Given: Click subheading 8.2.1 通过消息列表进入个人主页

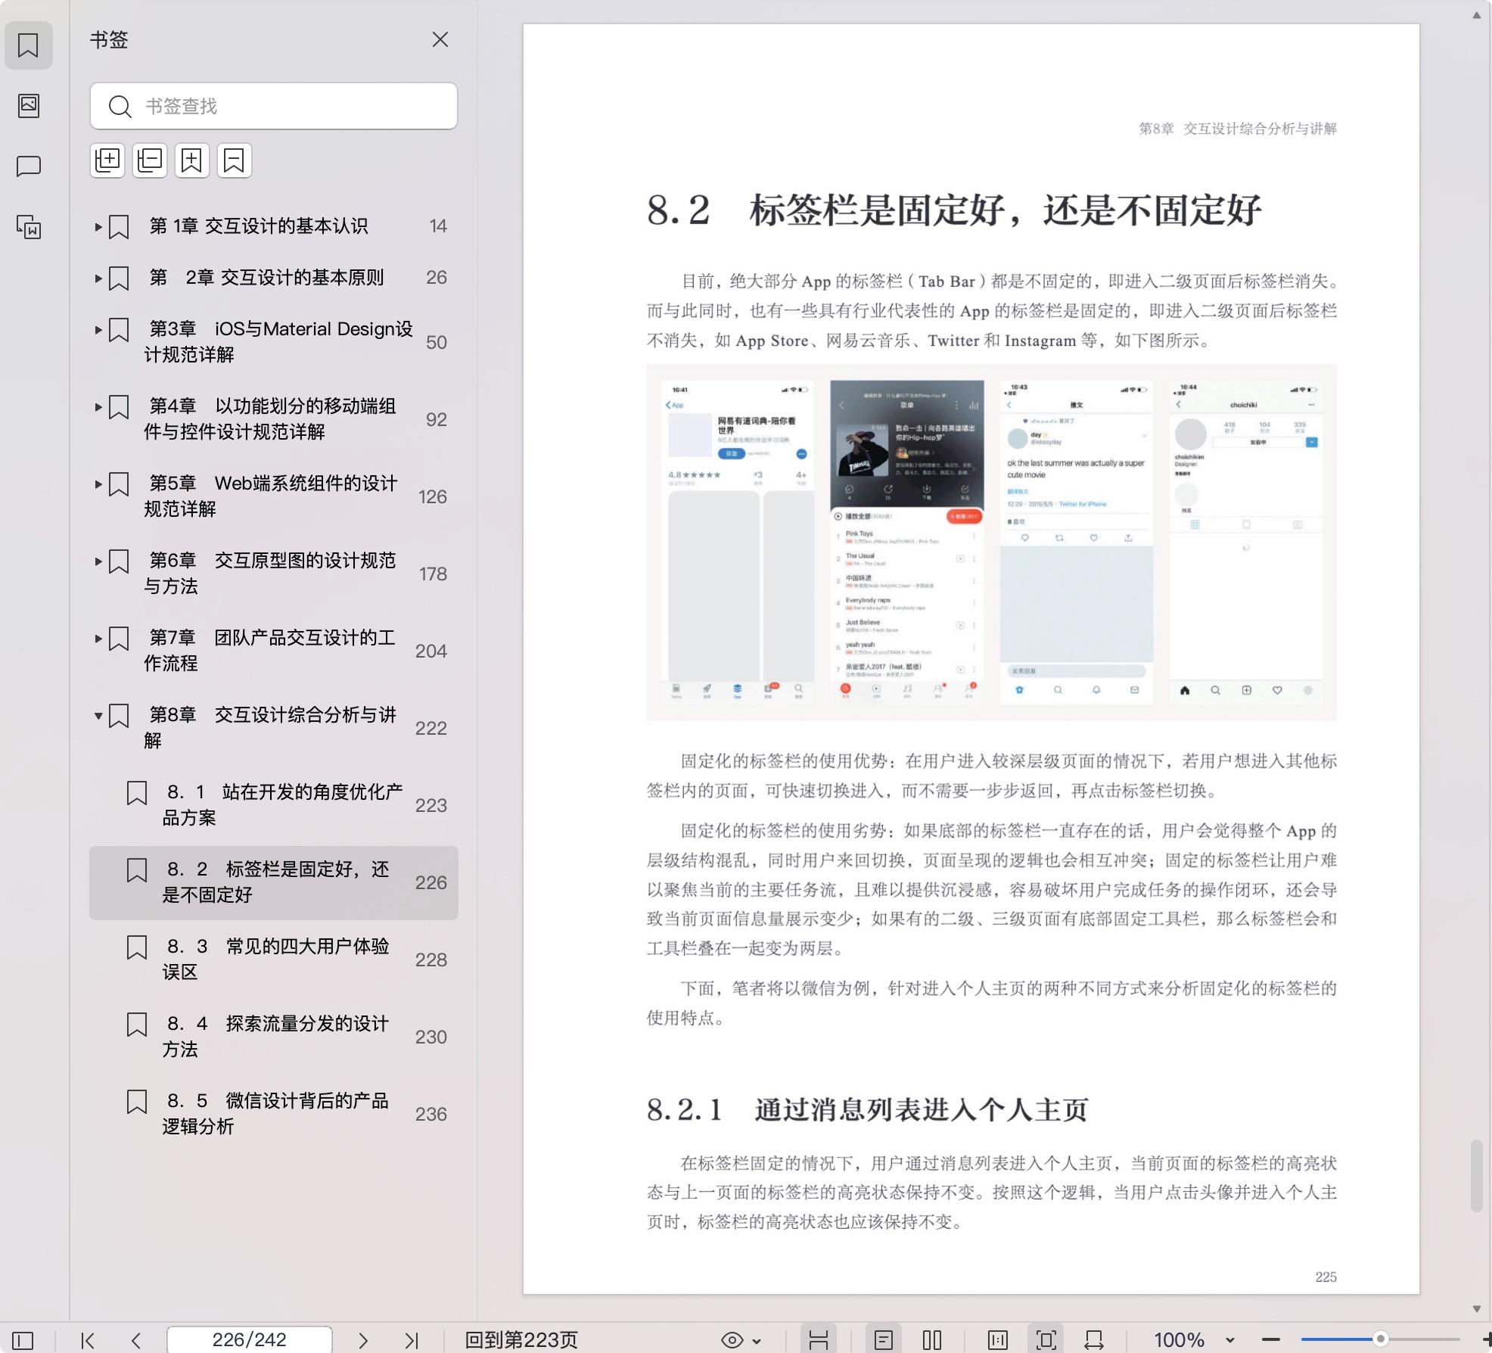Looking at the screenshot, I should click(x=867, y=1110).
